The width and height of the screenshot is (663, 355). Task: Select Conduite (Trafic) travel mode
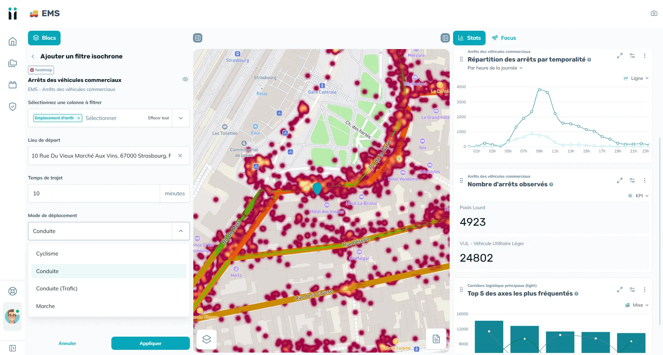tap(109, 289)
